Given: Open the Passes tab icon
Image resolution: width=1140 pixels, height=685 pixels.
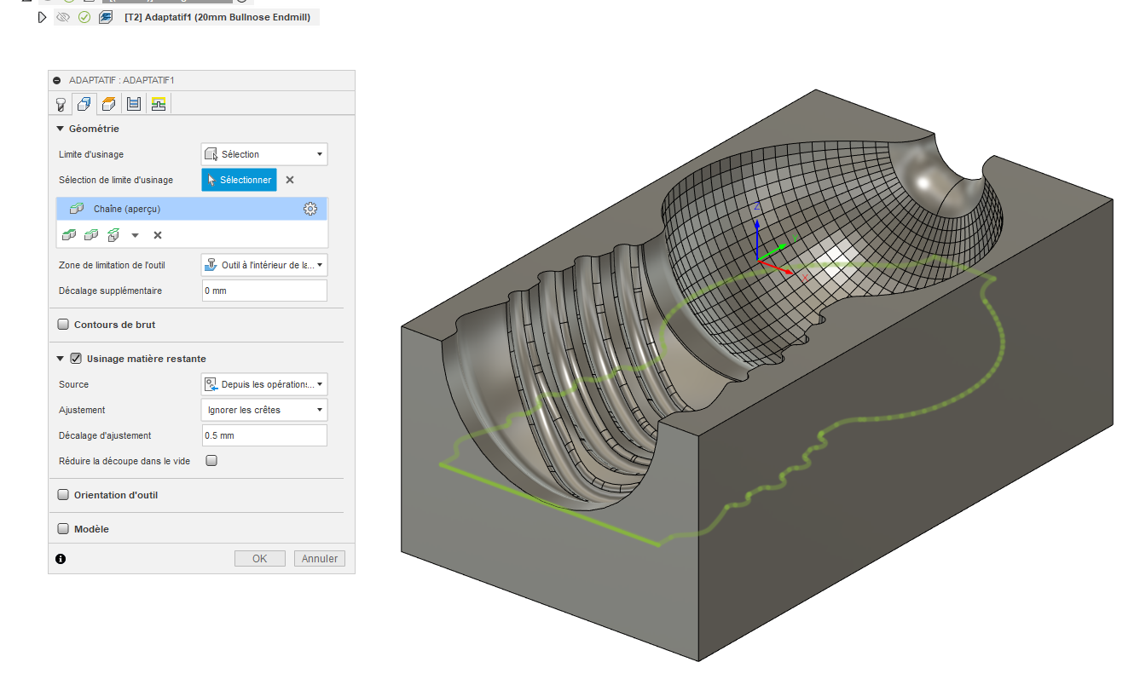Looking at the screenshot, I should pyautogui.click(x=134, y=104).
